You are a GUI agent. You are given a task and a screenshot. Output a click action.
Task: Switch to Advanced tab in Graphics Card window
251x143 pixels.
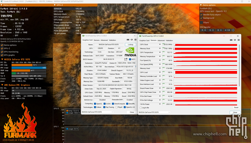[104, 40]
